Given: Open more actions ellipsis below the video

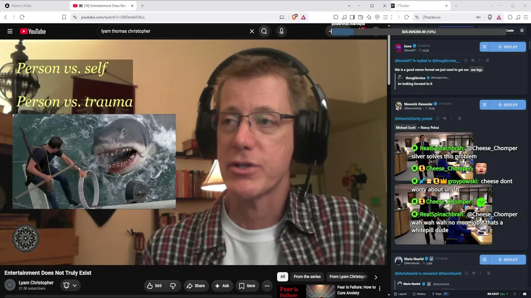Looking at the screenshot, I should pyautogui.click(x=267, y=286).
